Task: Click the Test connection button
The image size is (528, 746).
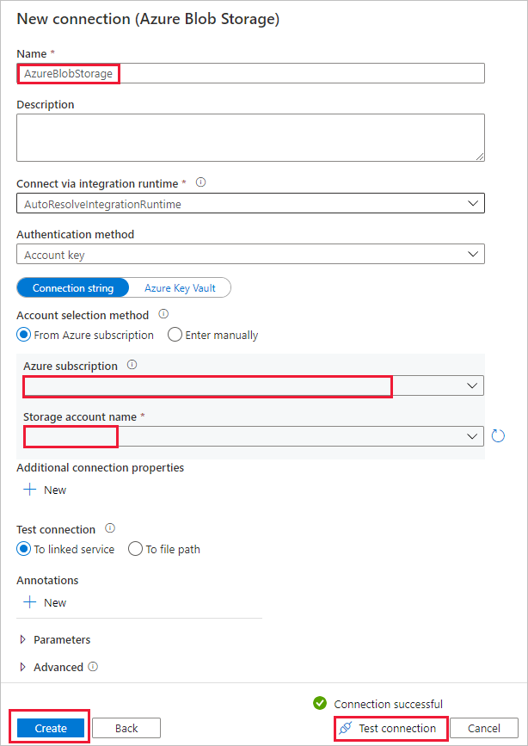Action: pos(390,728)
